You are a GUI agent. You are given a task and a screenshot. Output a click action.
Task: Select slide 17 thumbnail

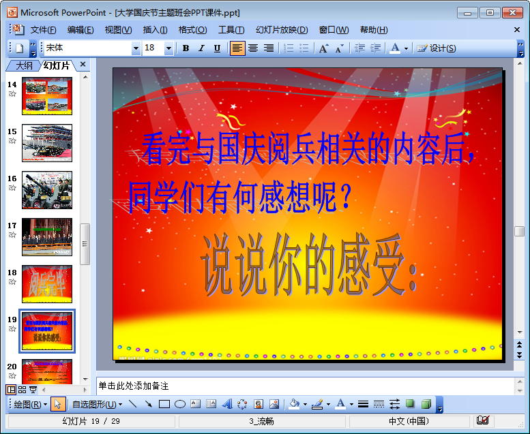47,236
